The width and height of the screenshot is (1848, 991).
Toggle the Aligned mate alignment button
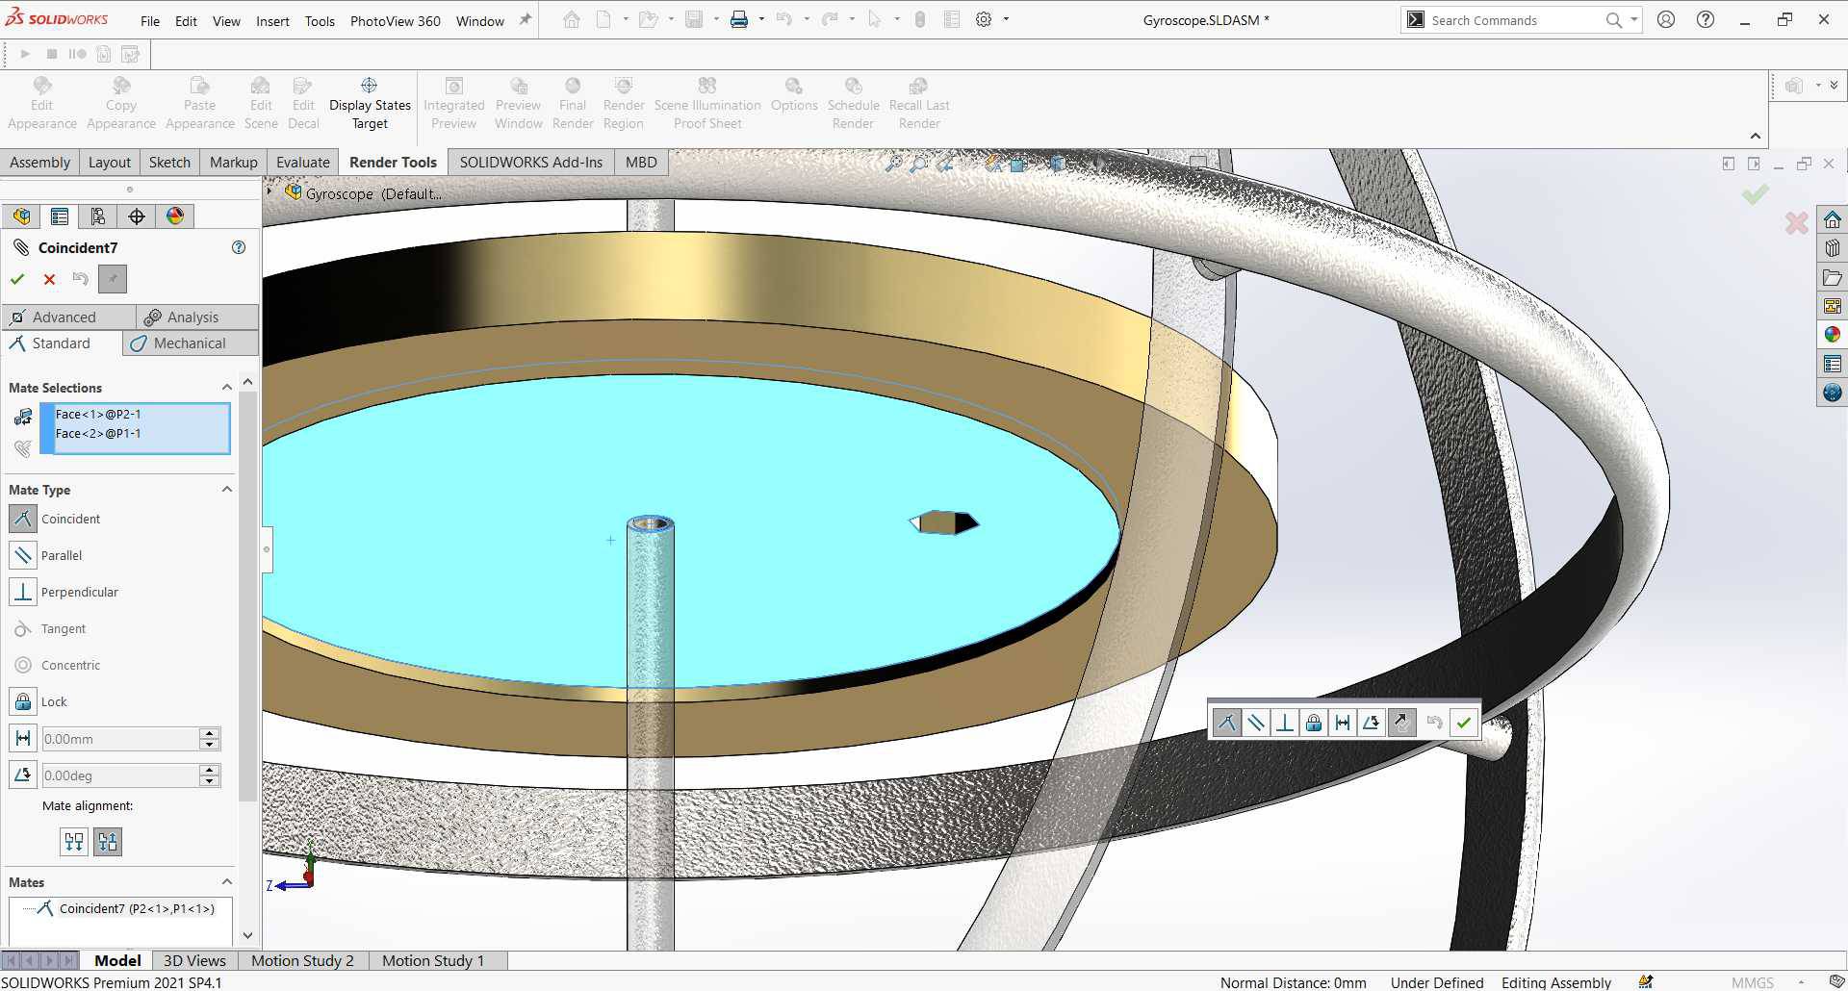tap(74, 842)
